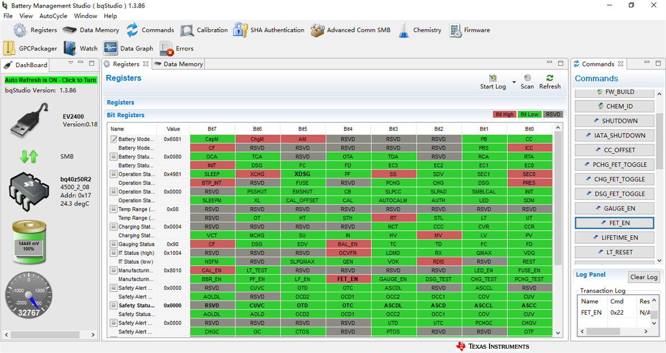Send the FET_EN command

click(x=615, y=223)
